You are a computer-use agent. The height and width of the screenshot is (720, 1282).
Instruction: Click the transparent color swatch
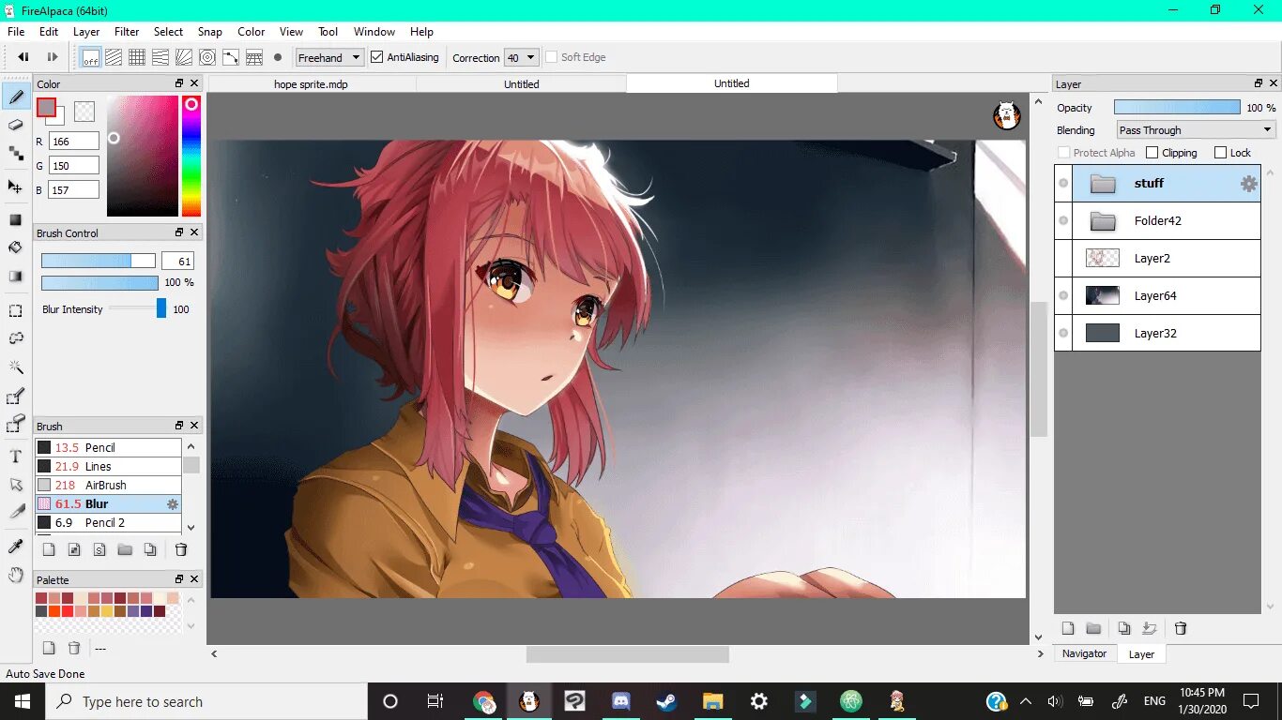click(84, 112)
